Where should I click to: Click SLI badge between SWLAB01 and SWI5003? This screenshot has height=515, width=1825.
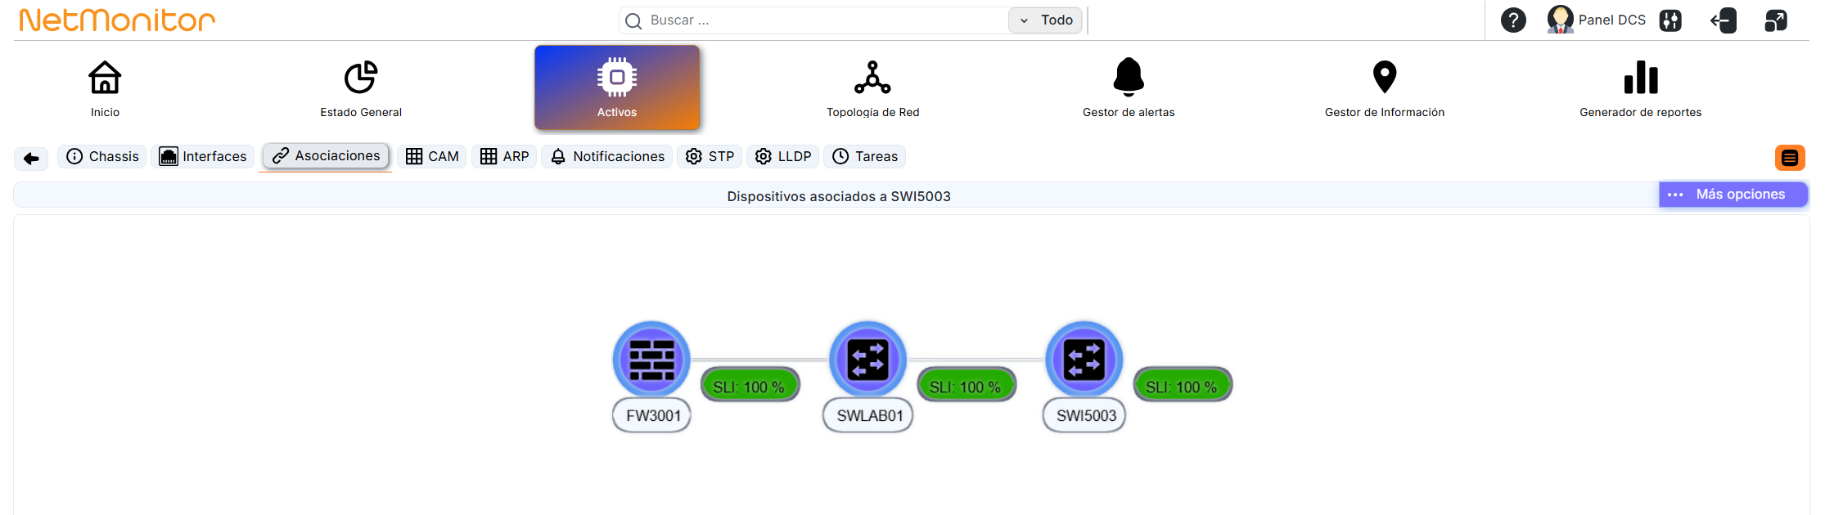(x=967, y=386)
